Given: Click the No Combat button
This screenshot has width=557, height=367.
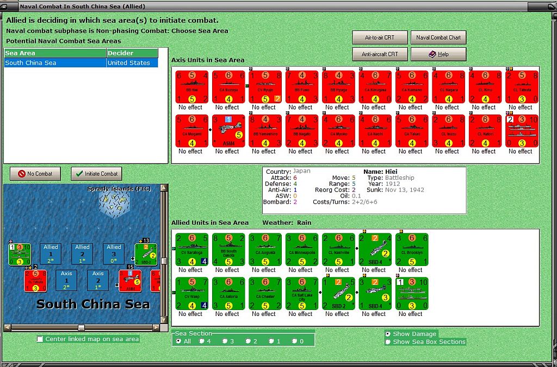Looking at the screenshot, I should [35, 174].
